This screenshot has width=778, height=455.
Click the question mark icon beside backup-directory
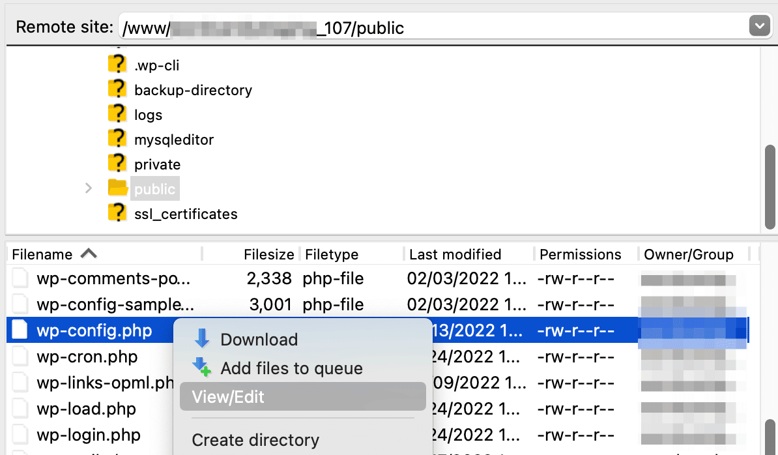(117, 89)
